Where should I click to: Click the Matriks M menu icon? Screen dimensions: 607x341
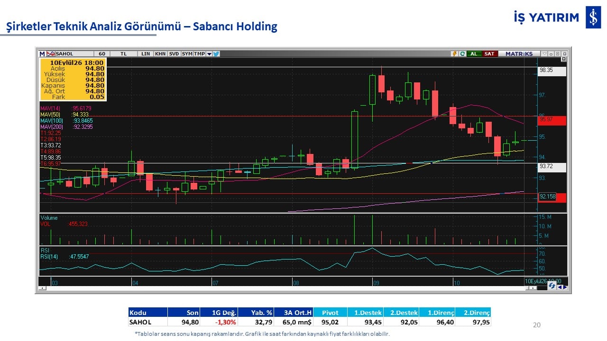42,54
